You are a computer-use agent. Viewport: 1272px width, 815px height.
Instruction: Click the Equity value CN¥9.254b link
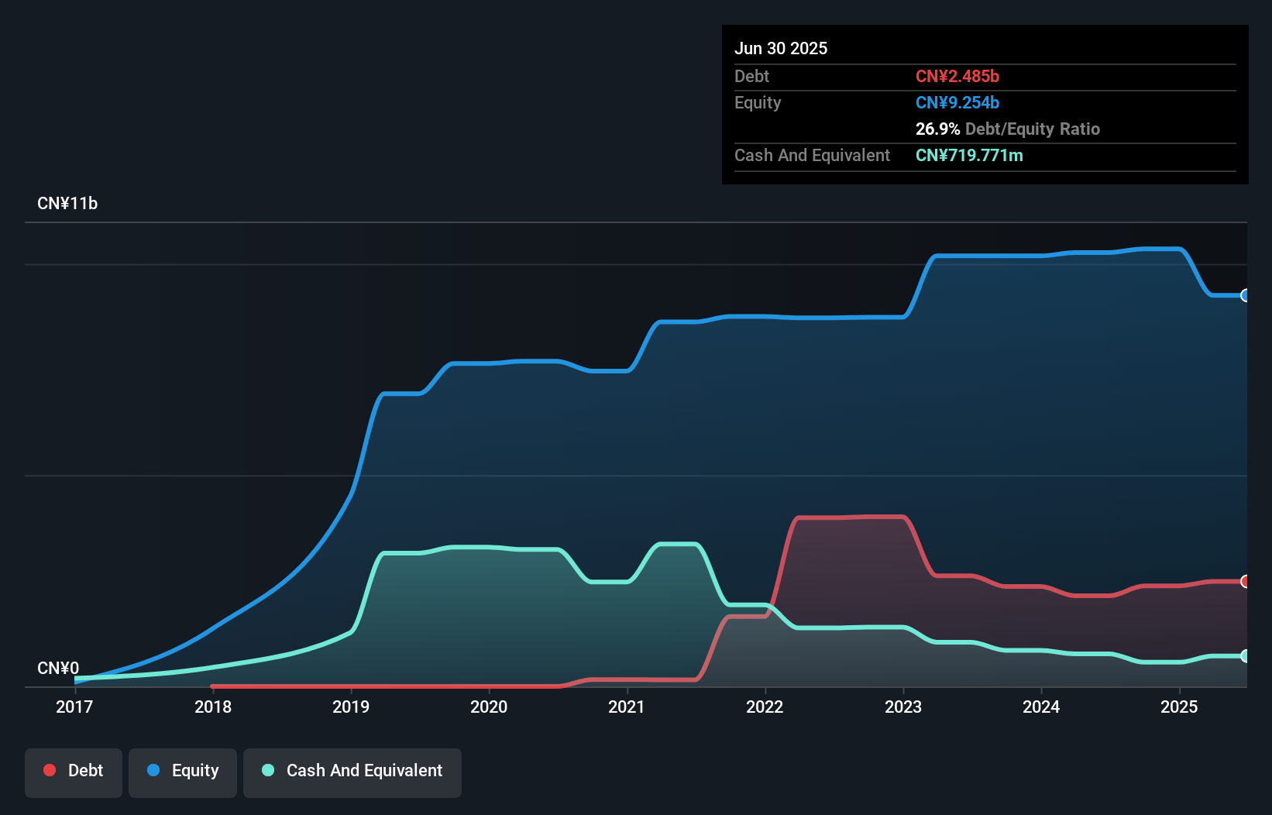click(957, 102)
